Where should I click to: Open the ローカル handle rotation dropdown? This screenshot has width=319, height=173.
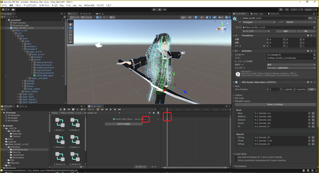(x=86, y=17)
